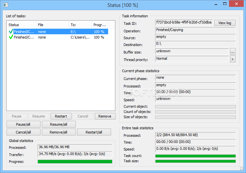The height and width of the screenshot is (173, 246).
Task: Click the green checkmark of the E:\ task
Action: 11,31
